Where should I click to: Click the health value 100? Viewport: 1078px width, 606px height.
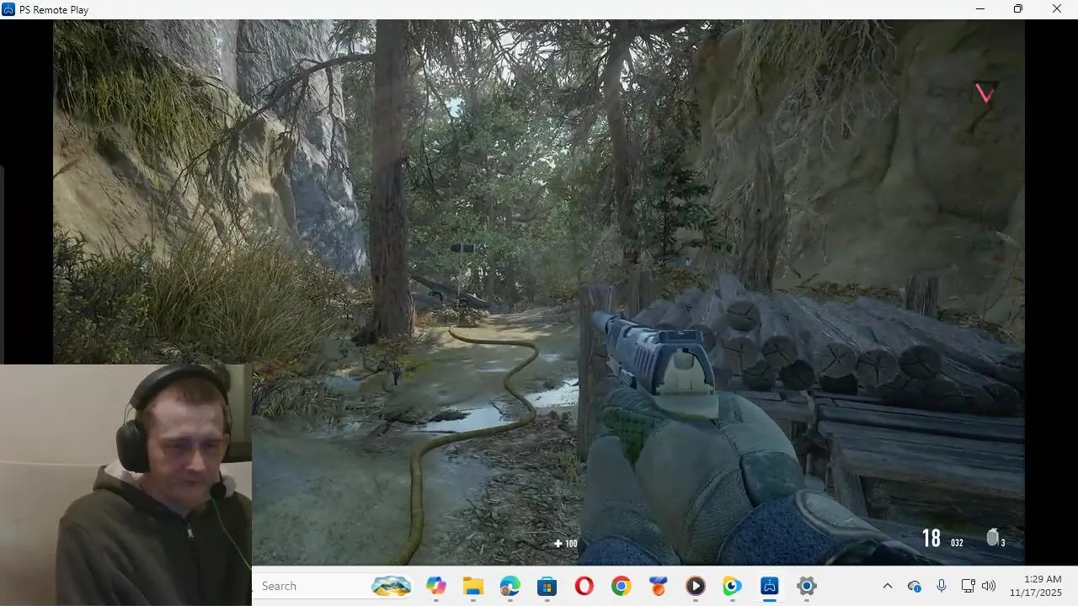click(571, 544)
